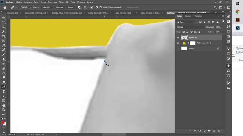Hide the Relleno de color 1 layer
Screen dimensions: 243x136
pos(178,43)
